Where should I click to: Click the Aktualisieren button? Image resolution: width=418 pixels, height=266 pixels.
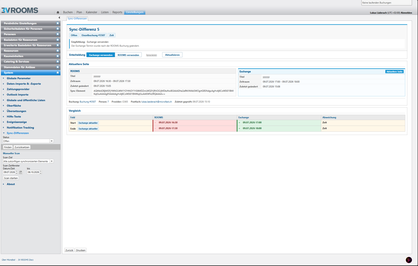coord(172,55)
